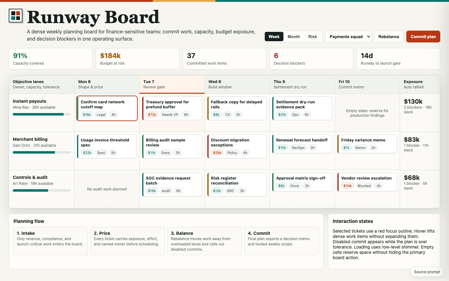
Task: Click the $34k tag on Vendor review
Action: click(x=348, y=186)
